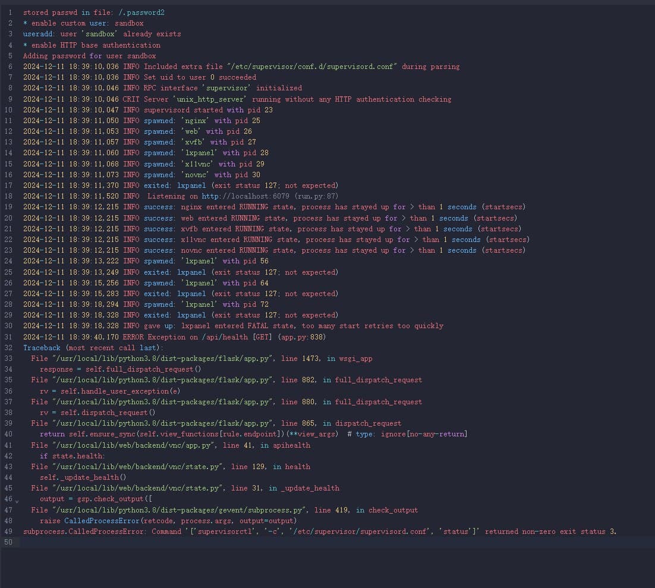The image size is (655, 588).
Task: Select 'return self.ensure_sync' code line
Action: (254, 434)
